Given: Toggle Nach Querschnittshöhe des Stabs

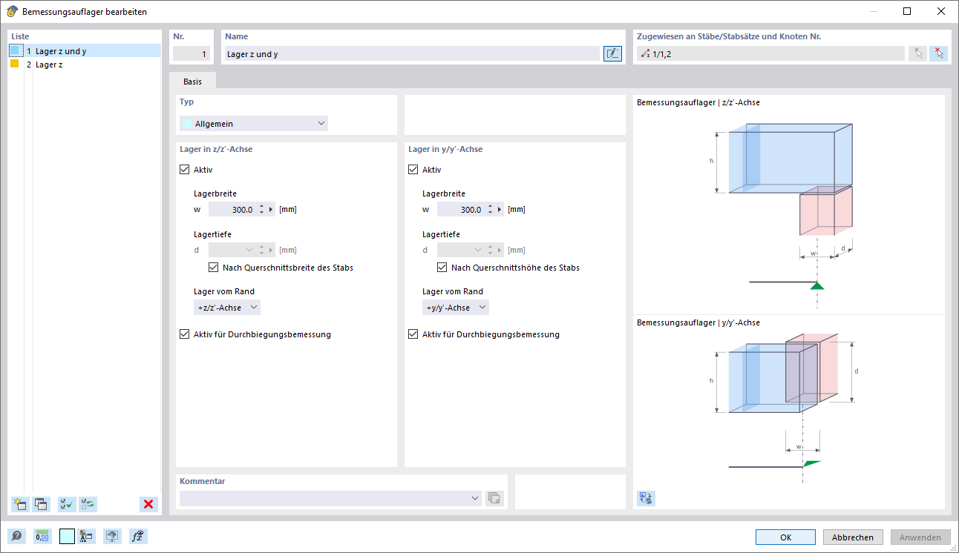Looking at the screenshot, I should (x=442, y=268).
